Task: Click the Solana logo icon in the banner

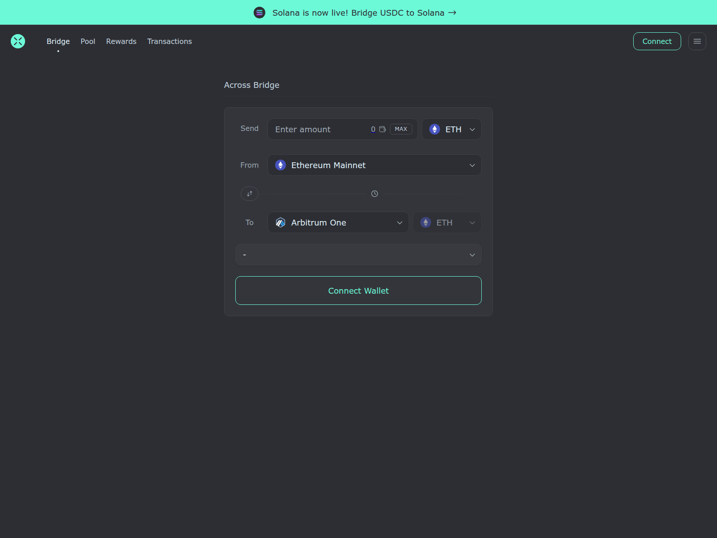Action: pos(259,13)
